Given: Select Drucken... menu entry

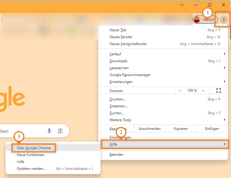Looking at the screenshot, I should point(163,99).
